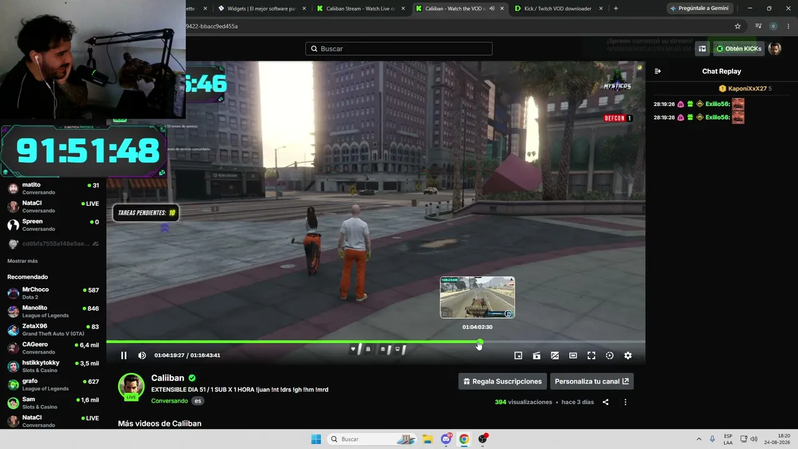798x449 pixels.
Task: Open Google Chrome taskbar icon
Action: point(464,439)
